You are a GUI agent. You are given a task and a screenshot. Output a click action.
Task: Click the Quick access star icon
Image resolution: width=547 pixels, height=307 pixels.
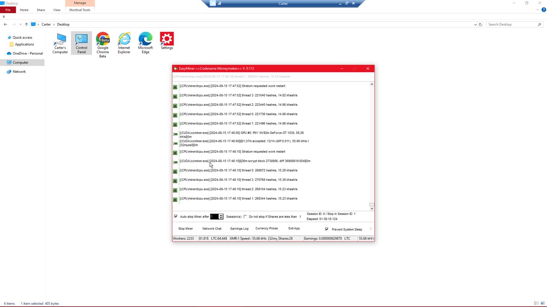coord(9,38)
